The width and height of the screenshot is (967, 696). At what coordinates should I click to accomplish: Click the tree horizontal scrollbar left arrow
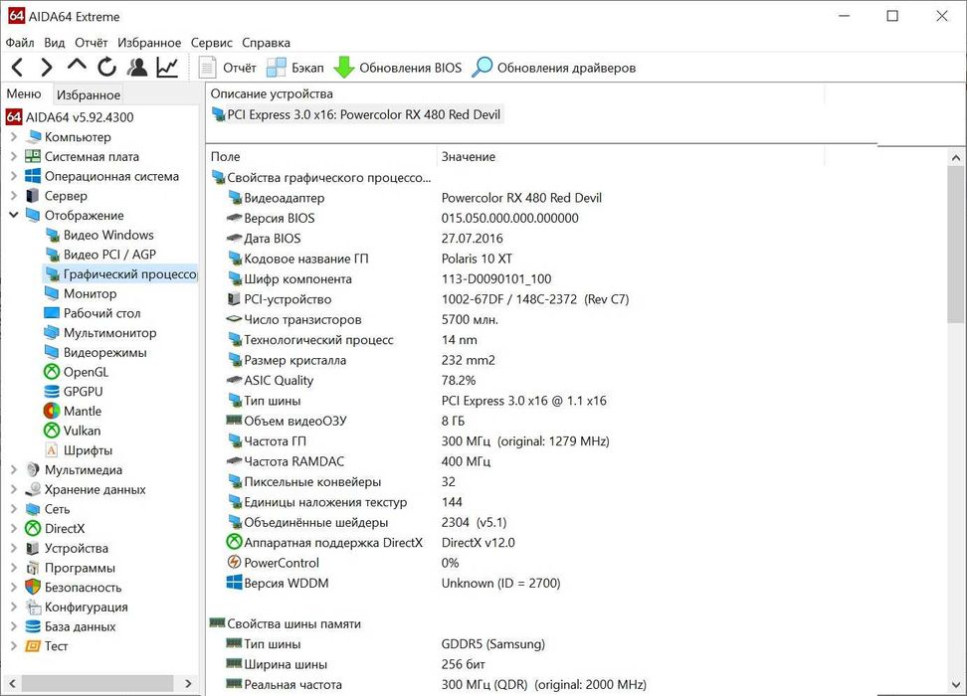coord(12,683)
